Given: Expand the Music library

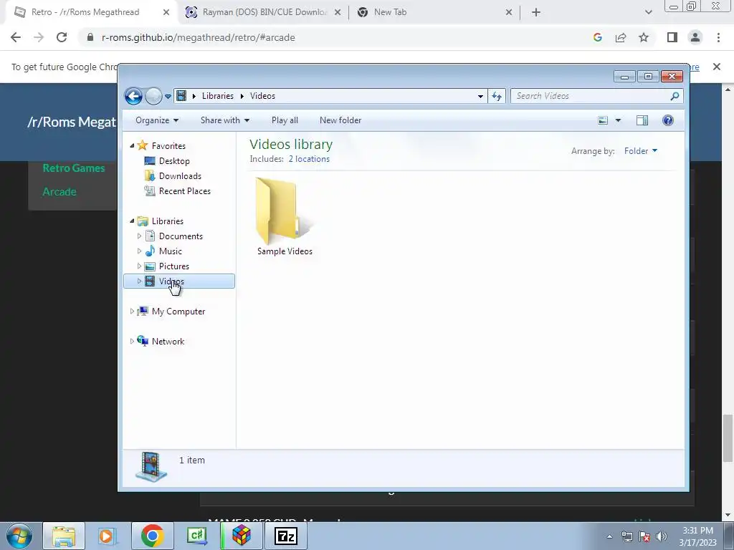Looking at the screenshot, I should pyautogui.click(x=139, y=251).
